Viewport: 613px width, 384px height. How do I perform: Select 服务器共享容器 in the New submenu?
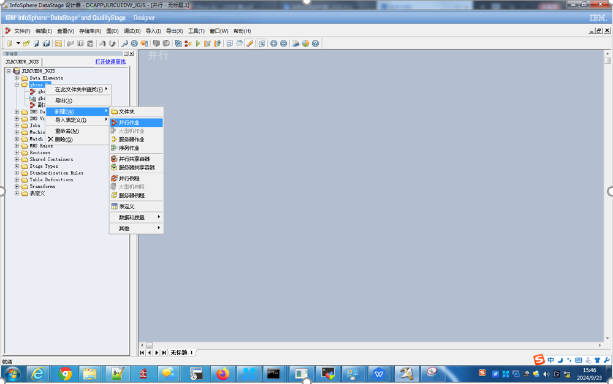[x=136, y=167]
